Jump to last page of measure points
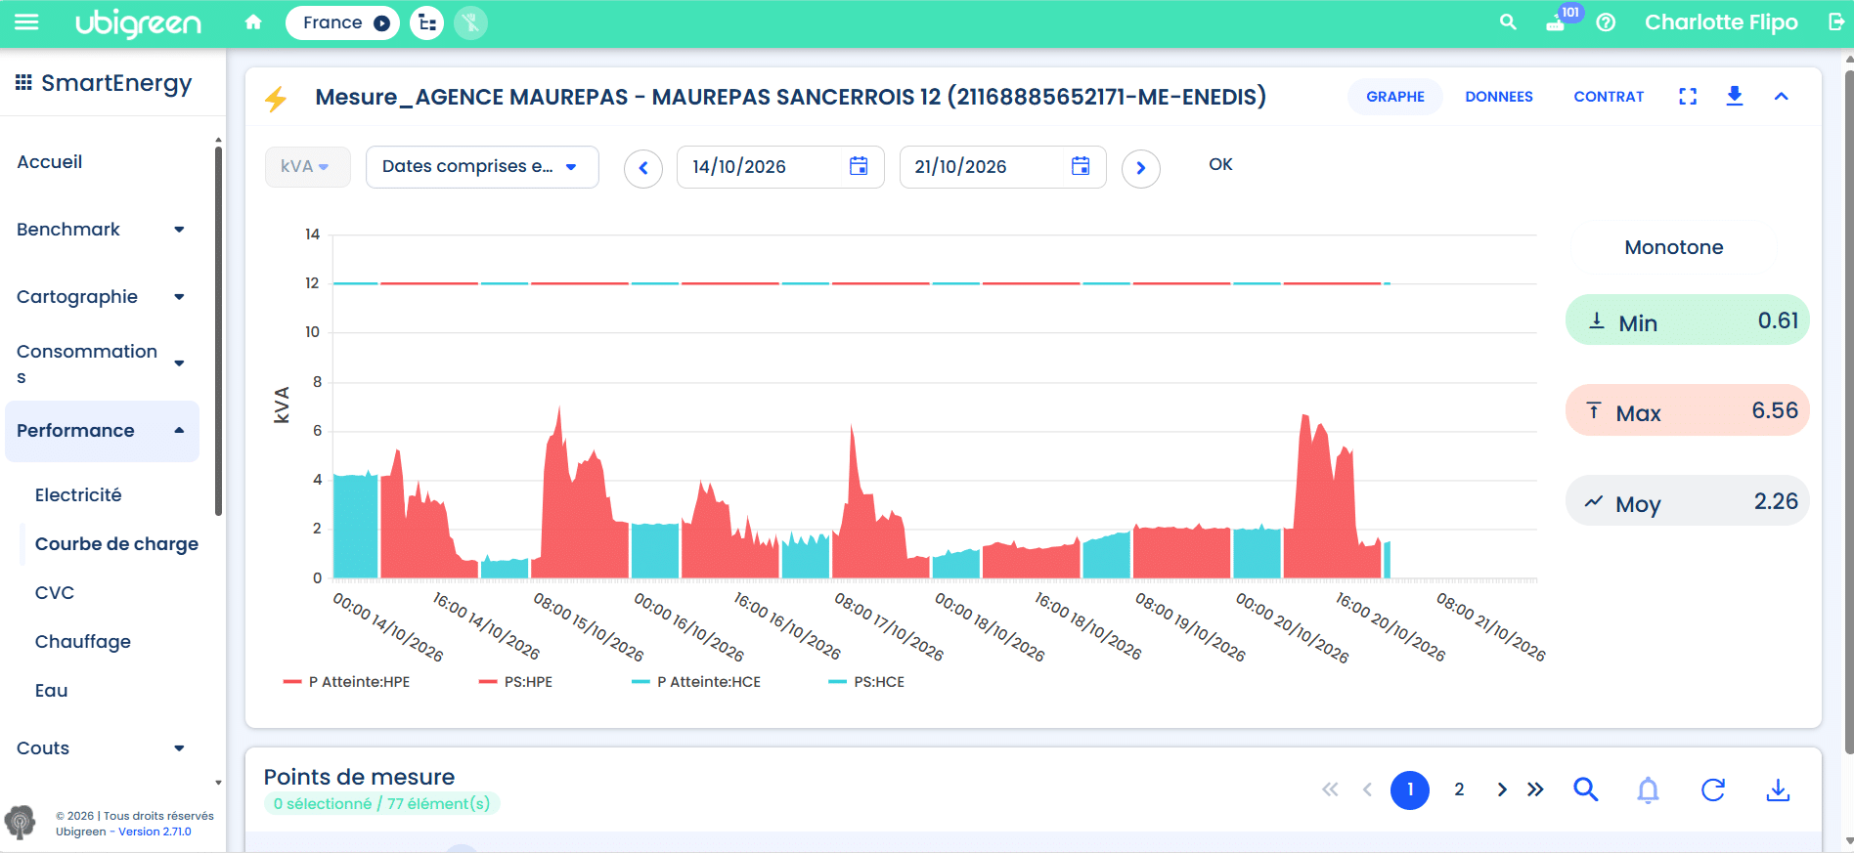Viewport: 1854px width, 853px height. pyautogui.click(x=1535, y=789)
